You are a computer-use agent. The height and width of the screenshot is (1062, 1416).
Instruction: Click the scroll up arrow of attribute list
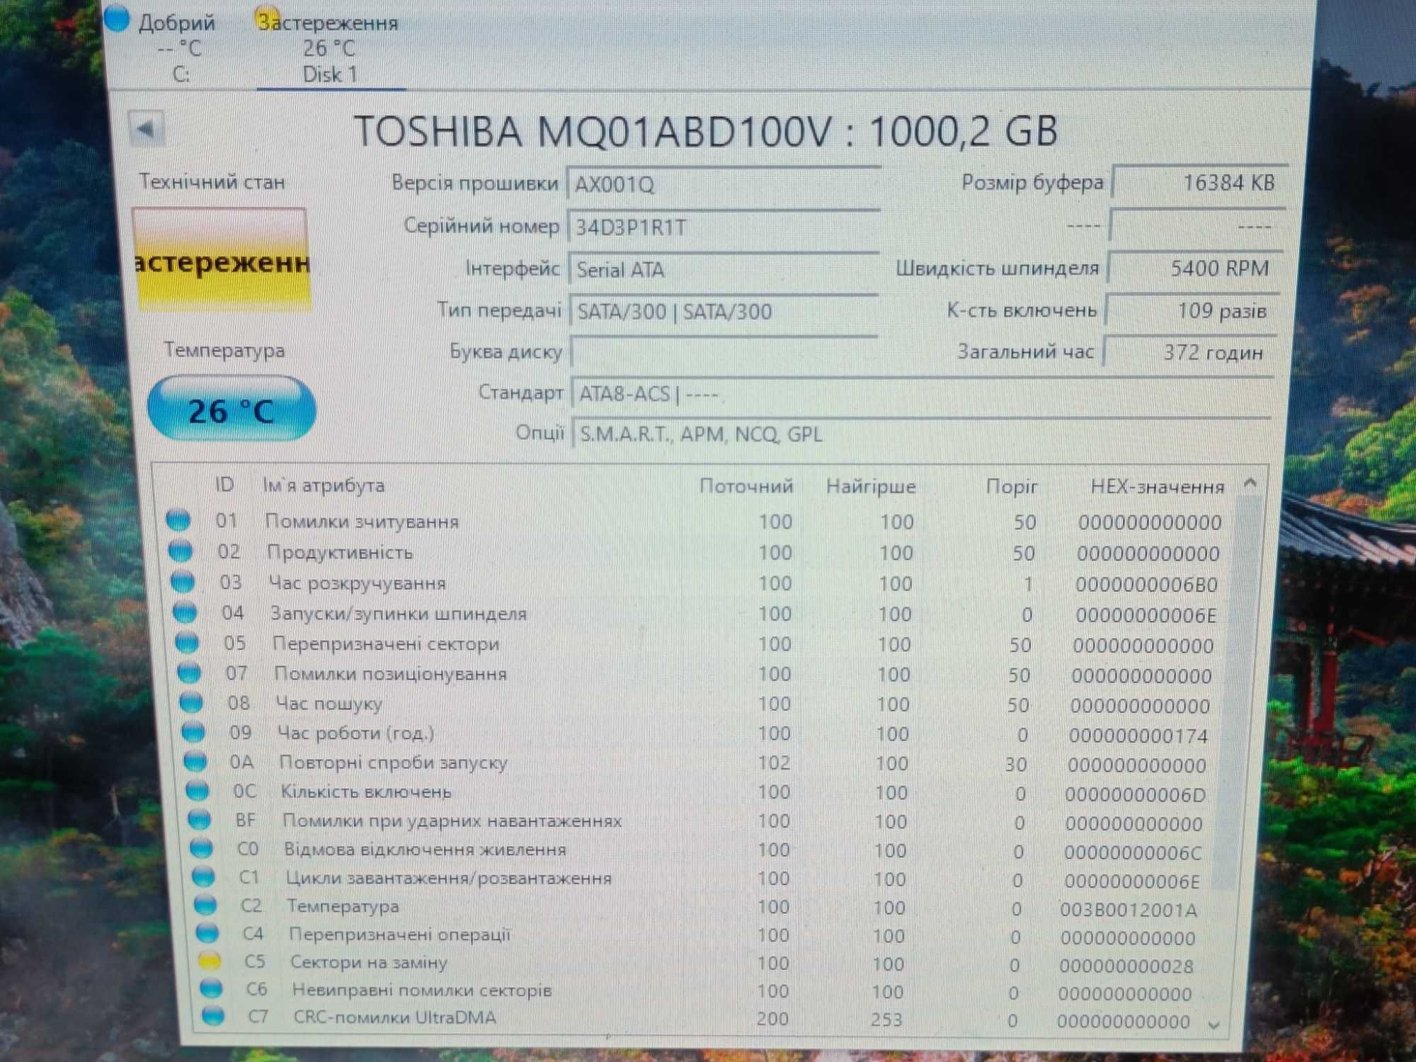(x=1250, y=484)
